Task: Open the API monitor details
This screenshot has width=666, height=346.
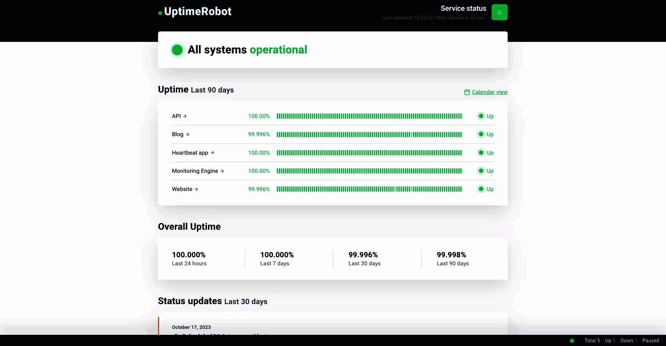Action: (179, 116)
